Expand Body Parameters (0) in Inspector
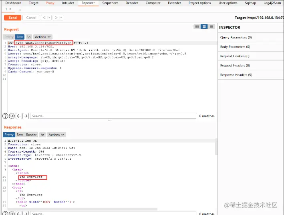 click(251, 47)
